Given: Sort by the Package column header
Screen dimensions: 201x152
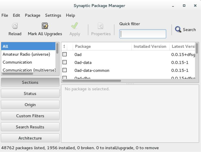Looking at the screenshot, I should click(102, 46).
